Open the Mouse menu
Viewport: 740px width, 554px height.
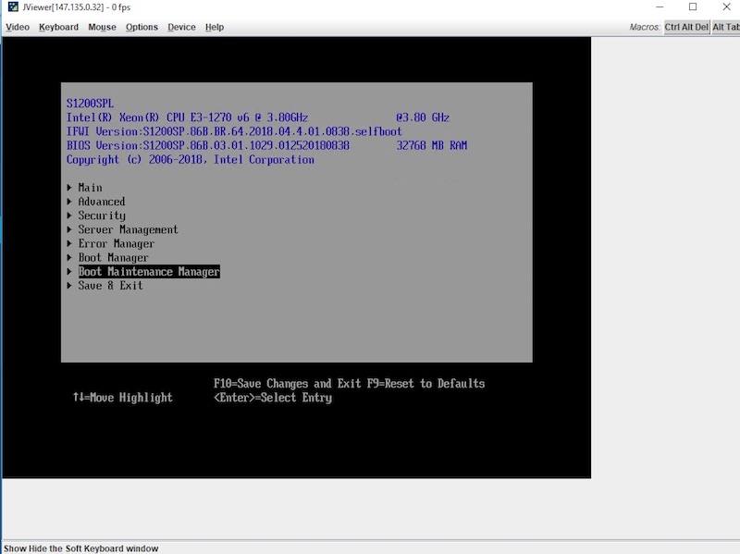pos(102,27)
